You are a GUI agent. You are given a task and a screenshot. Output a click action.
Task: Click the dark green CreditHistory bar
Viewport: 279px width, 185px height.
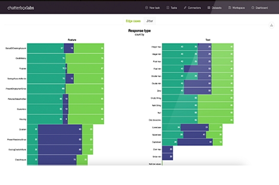46,57
